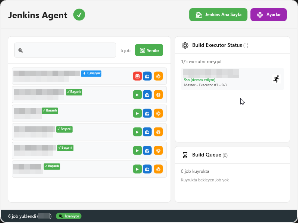Refresh the job list with Yenile

(x=149, y=50)
